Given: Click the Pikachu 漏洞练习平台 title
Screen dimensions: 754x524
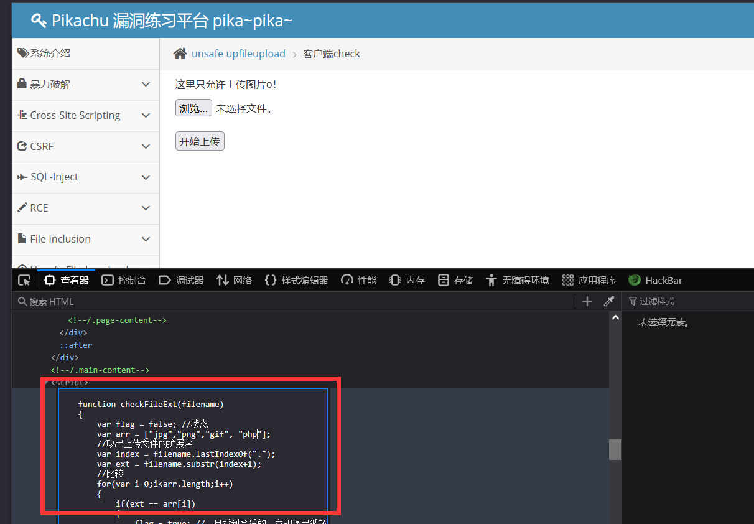Looking at the screenshot, I should coord(172,21).
